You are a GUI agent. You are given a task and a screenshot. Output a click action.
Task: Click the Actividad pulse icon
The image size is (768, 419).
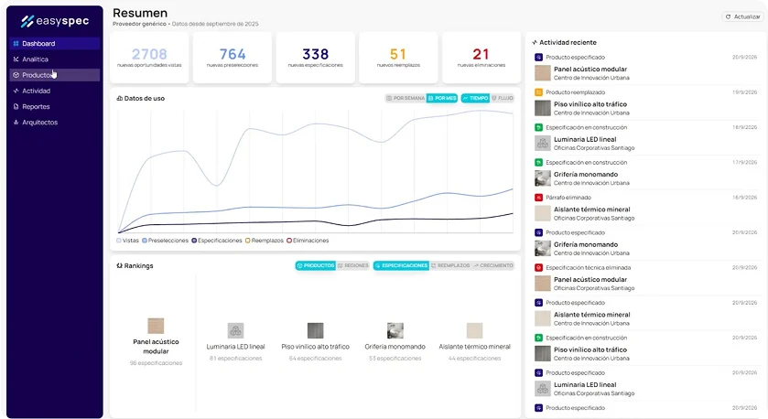coord(16,91)
